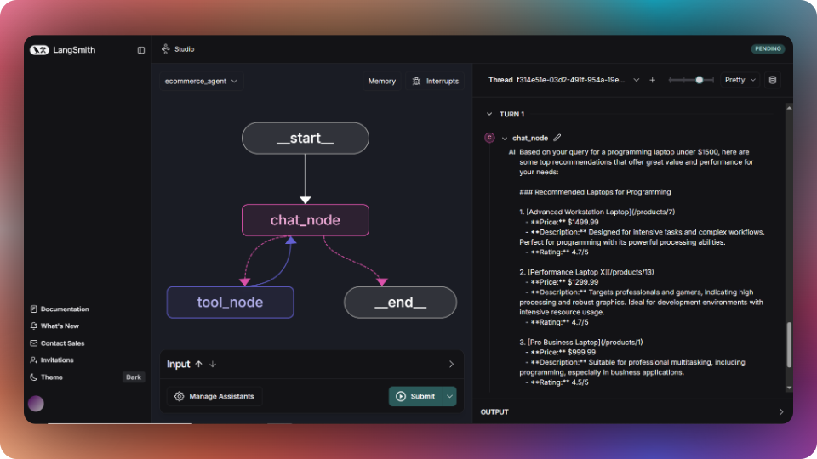This screenshot has height=459, width=817.
Task: Open the Interrupts bug icon
Action: [416, 82]
